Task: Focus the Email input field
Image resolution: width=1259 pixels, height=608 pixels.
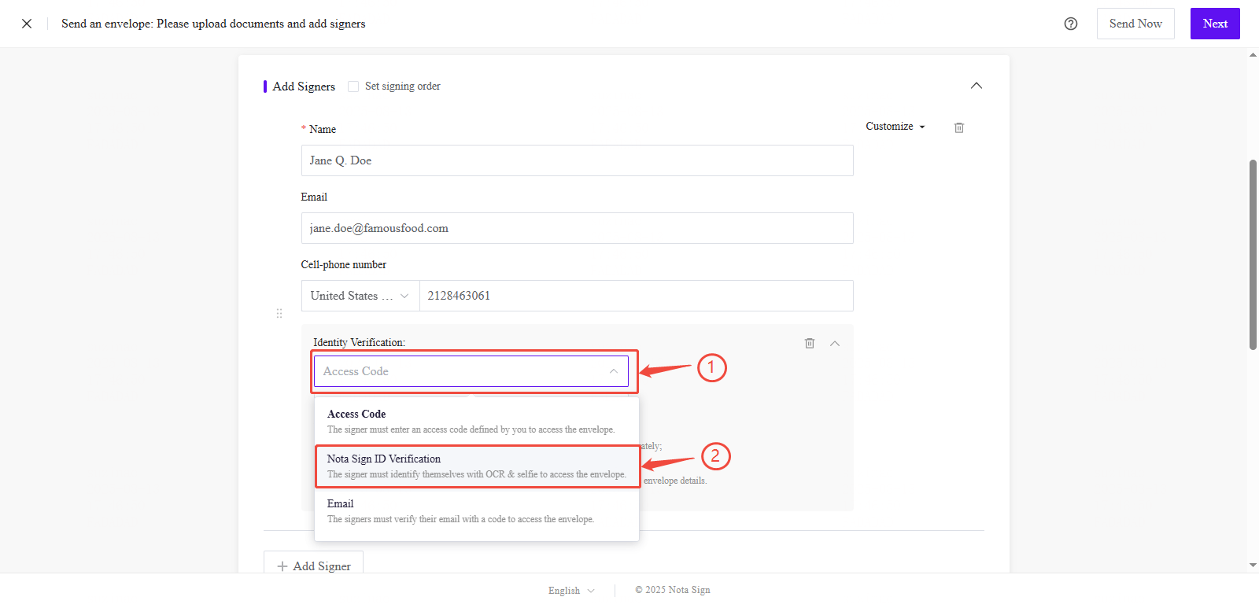Action: tap(577, 228)
